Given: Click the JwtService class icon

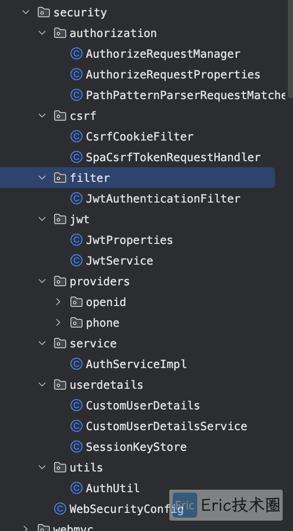Looking at the screenshot, I should (76, 261).
